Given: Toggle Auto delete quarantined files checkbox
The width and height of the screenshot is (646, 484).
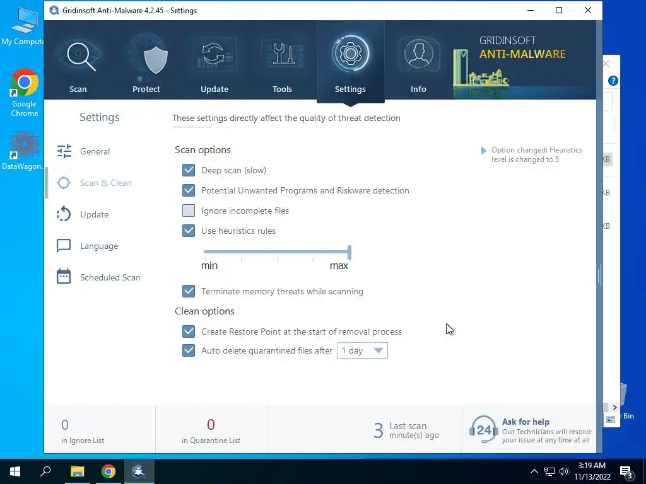Looking at the screenshot, I should (189, 350).
